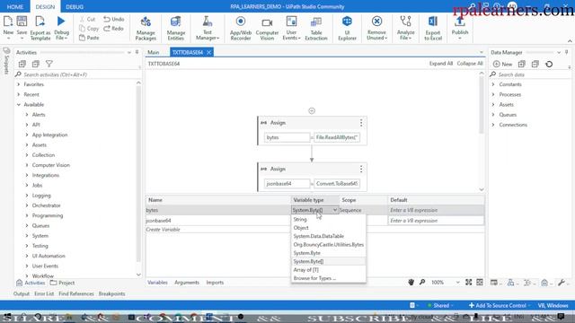Click the File.ReadAllBytes value field
The width and height of the screenshot is (575, 323).
337,137
